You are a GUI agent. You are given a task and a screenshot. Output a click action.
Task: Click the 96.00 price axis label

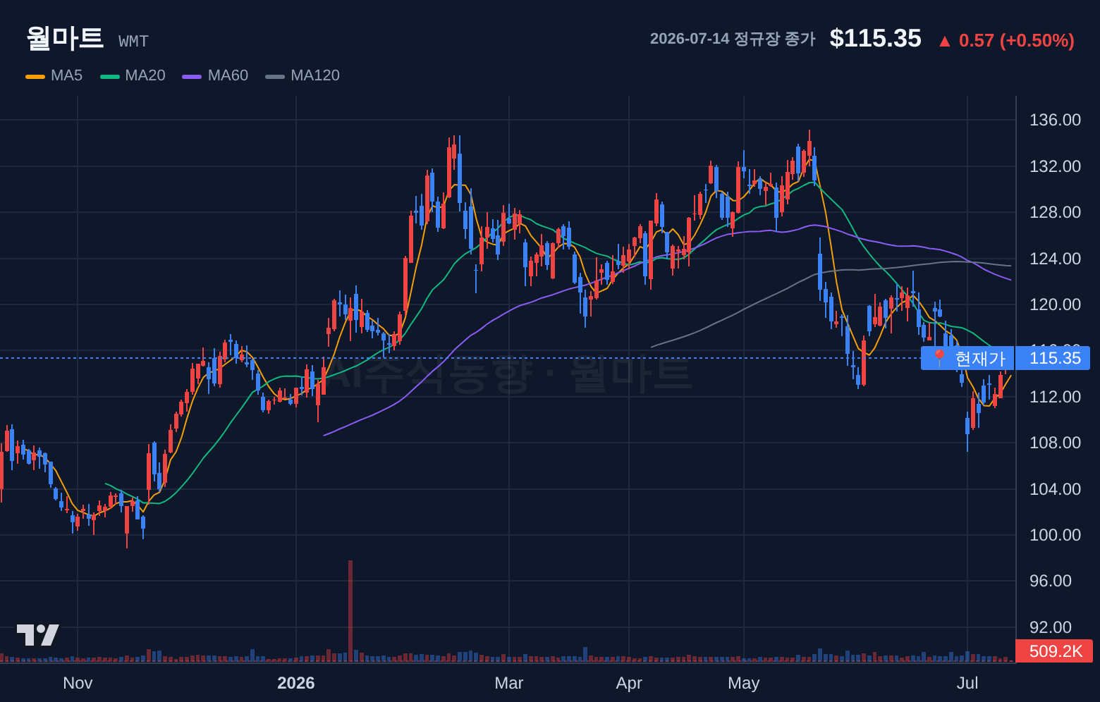(1051, 581)
